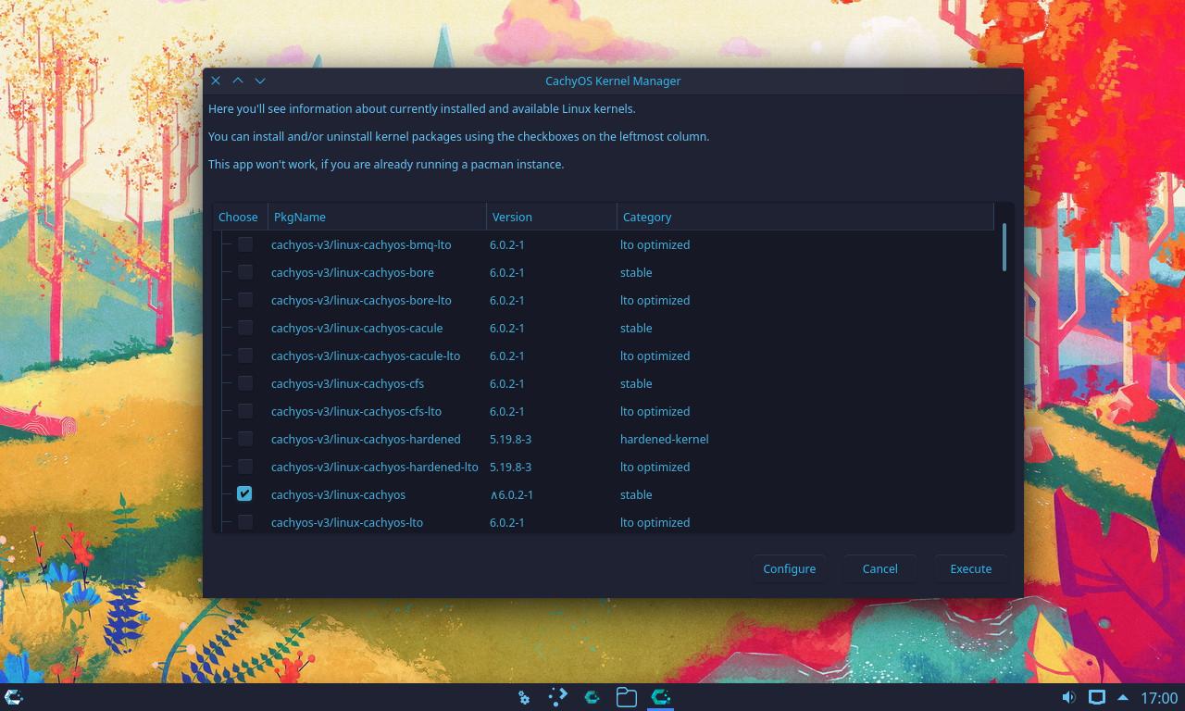Screen dimensions: 1185x711
Task: Click the Configure button
Action: tap(790, 568)
